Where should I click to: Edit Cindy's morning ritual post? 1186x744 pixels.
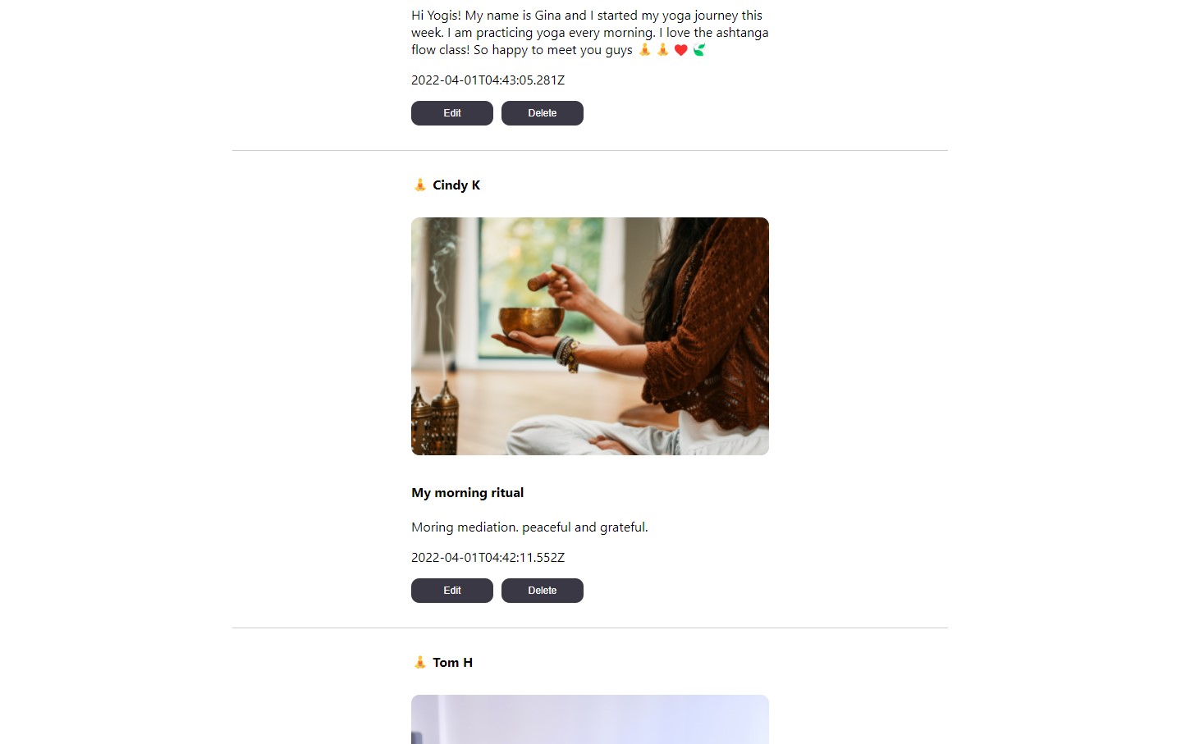pos(451,590)
